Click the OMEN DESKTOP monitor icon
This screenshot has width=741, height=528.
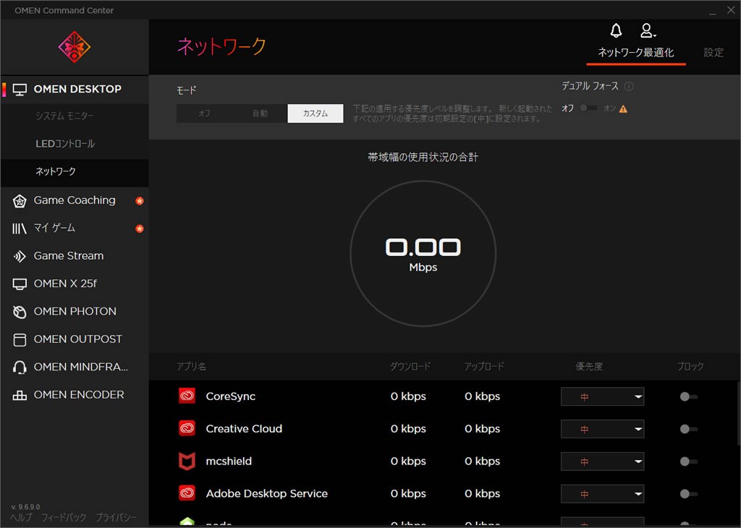20,89
